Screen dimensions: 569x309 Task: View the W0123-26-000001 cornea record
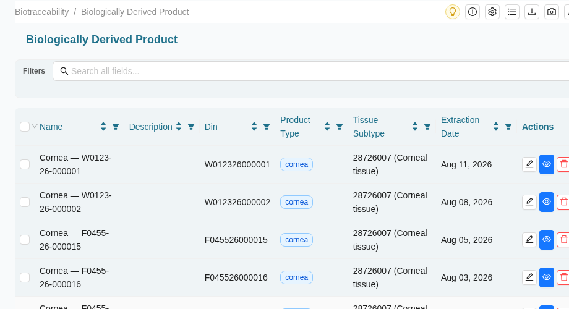(x=547, y=164)
